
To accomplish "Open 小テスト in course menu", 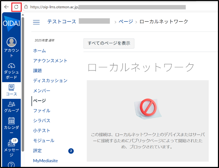I will tap(42, 130).
